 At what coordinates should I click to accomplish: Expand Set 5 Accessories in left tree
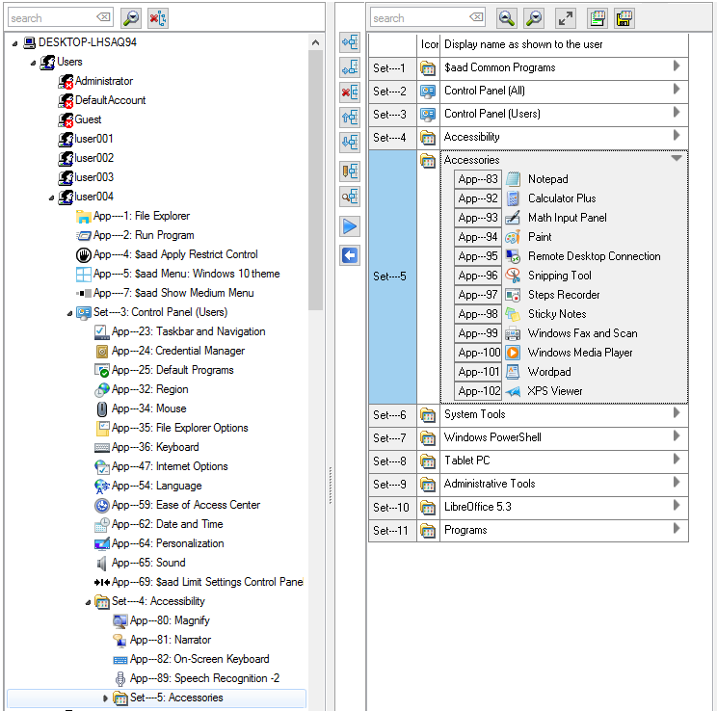(106, 698)
